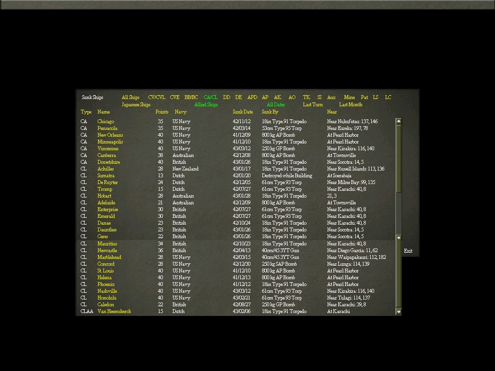This screenshot has height=371, width=495.
Task: Select ship Ceres
Action: [x=102, y=237]
